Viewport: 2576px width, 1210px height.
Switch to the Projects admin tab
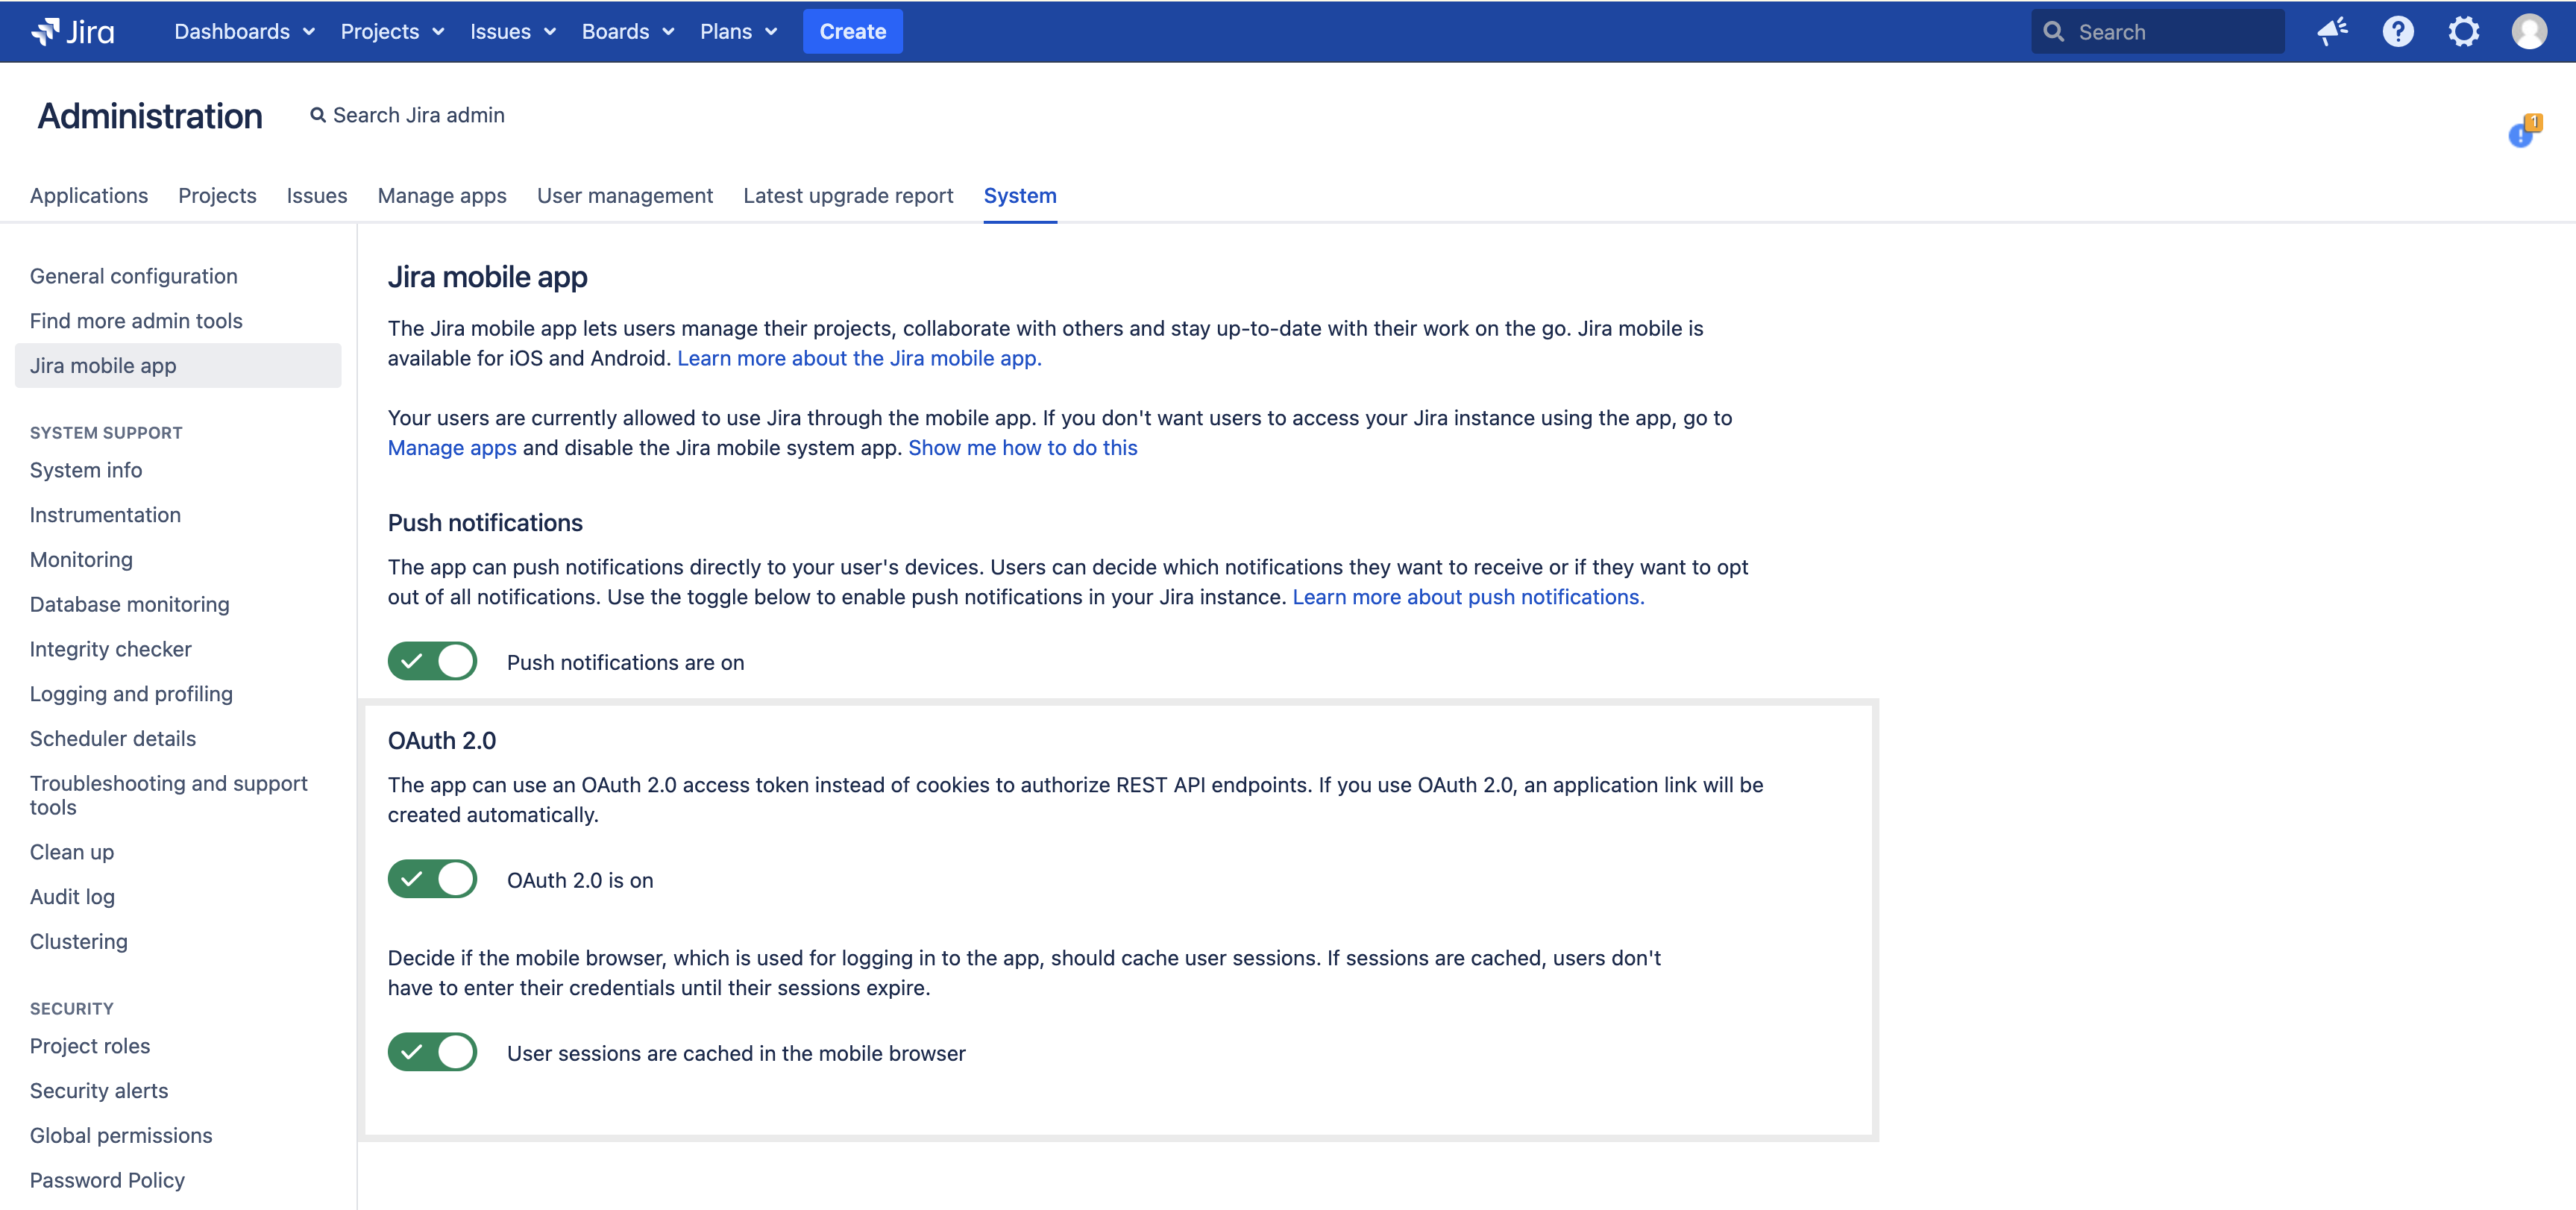tap(217, 196)
